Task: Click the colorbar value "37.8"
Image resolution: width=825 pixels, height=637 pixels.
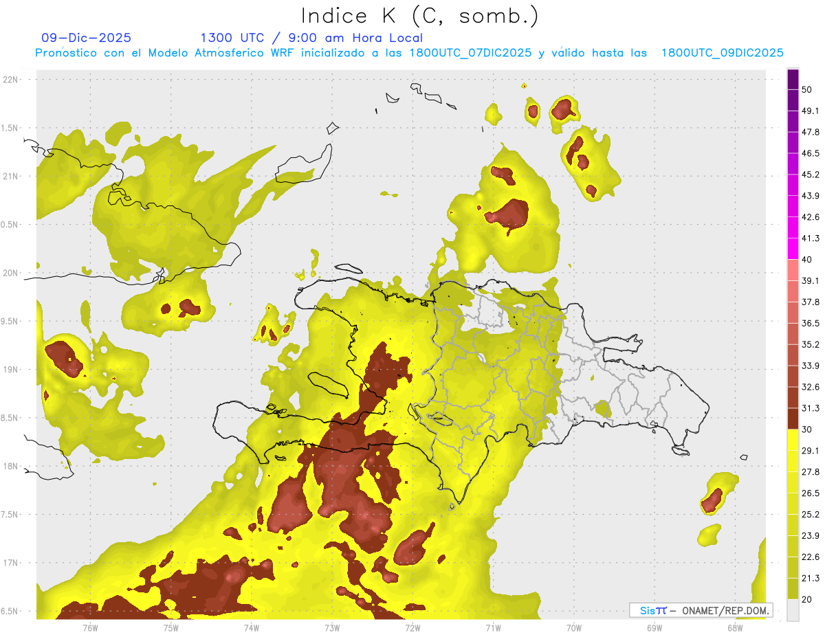Action: coord(811,302)
